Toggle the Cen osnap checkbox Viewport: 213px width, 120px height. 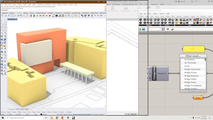tap(23, 112)
